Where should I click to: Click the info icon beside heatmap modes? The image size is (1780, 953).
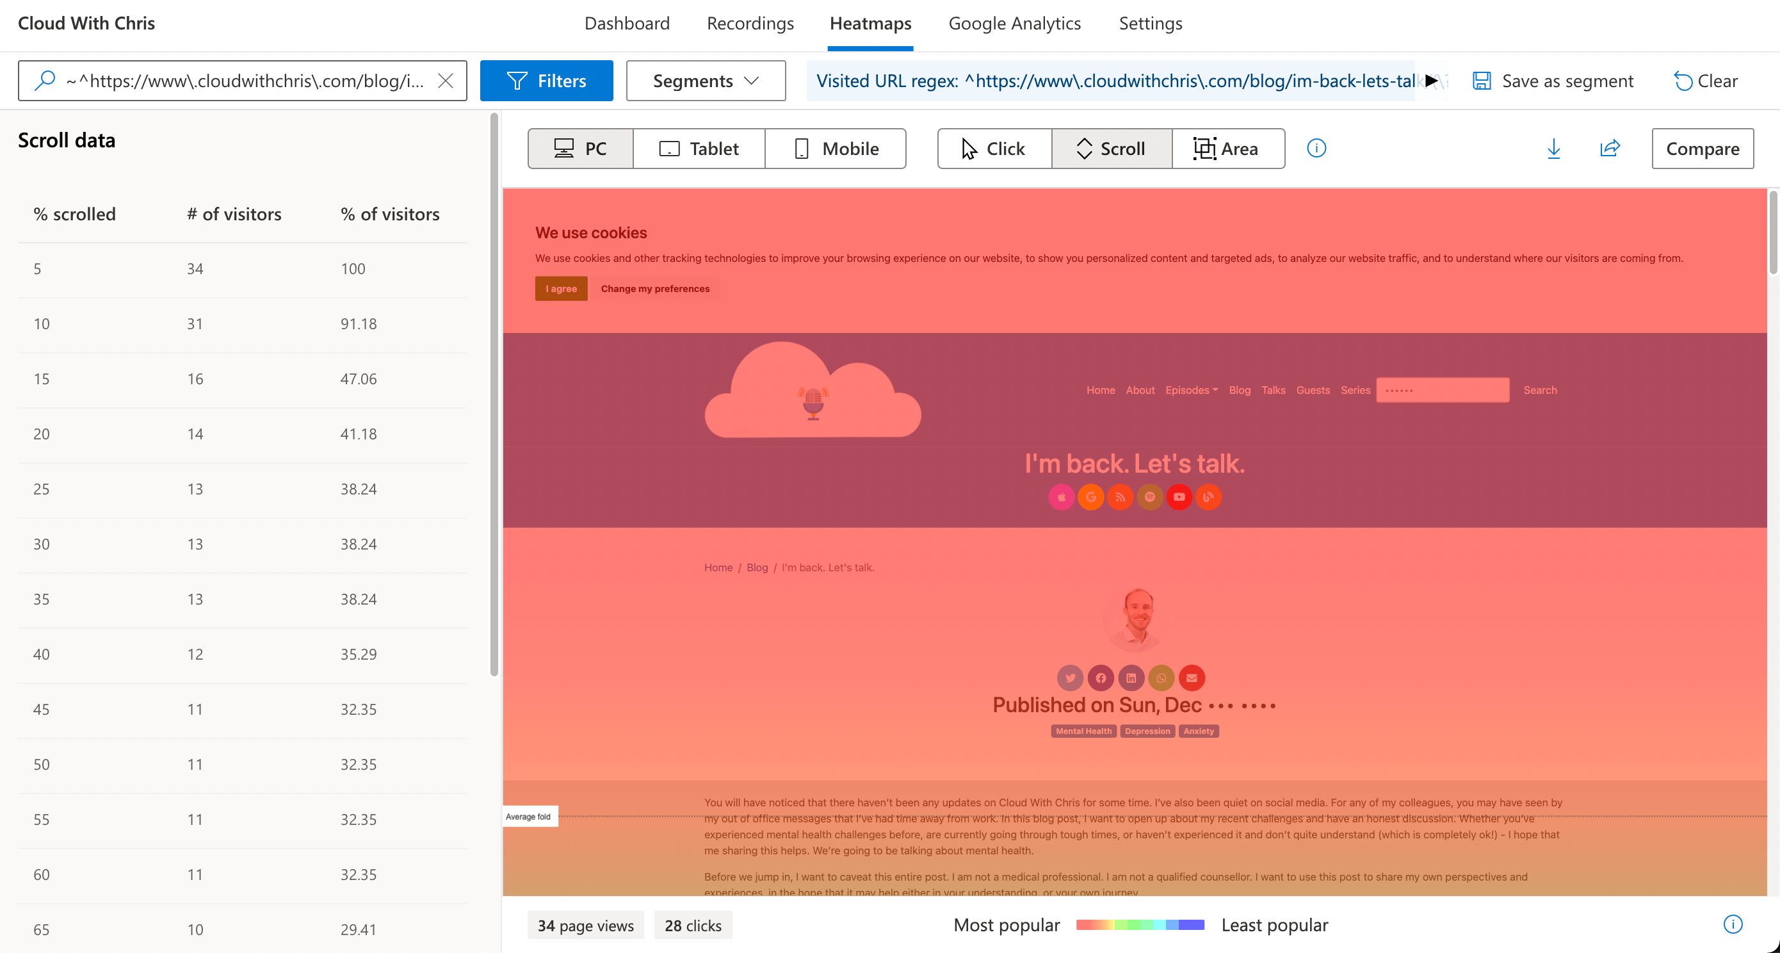pos(1316,148)
